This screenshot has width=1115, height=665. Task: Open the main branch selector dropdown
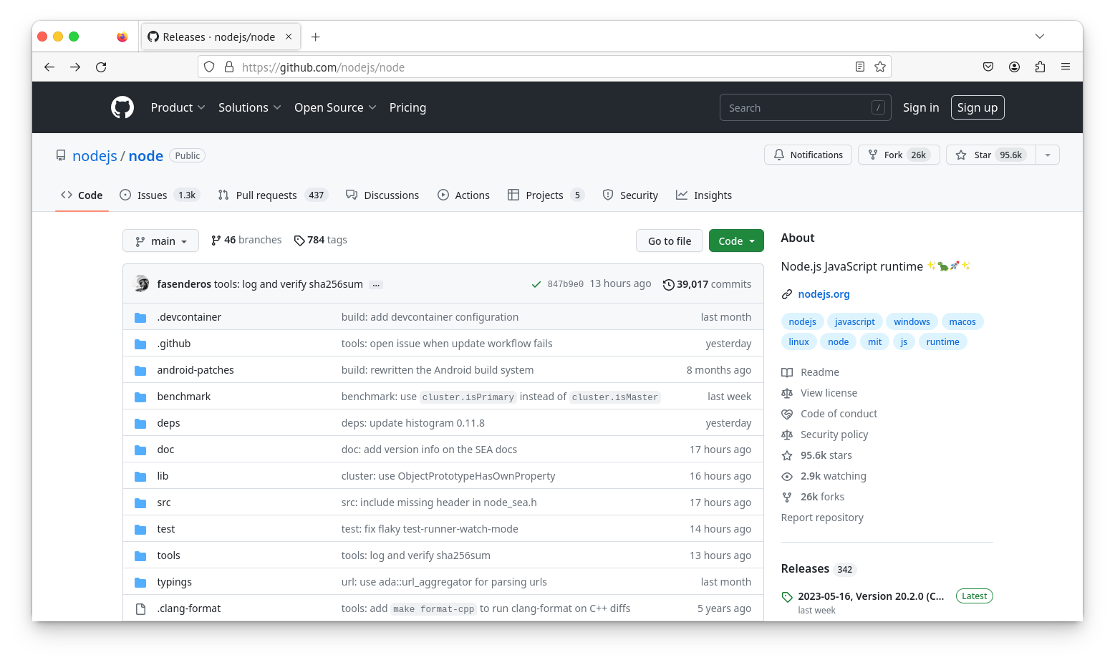[x=161, y=241]
